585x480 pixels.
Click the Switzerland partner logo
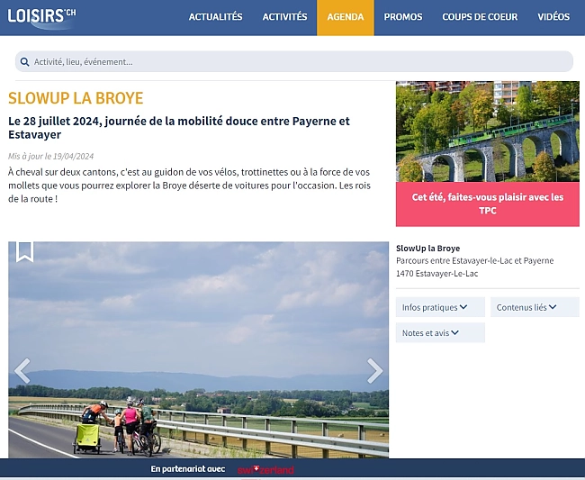[265, 469]
